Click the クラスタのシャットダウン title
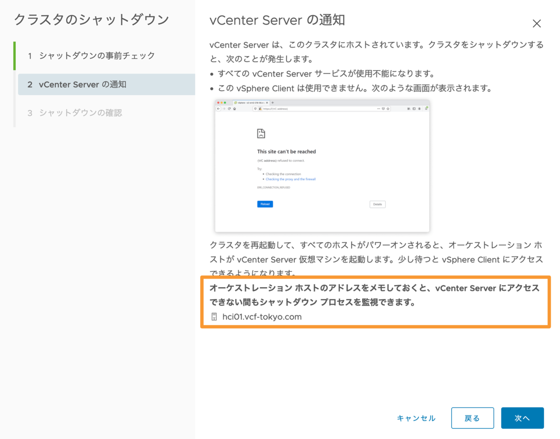This screenshot has width=560, height=439. point(92,20)
